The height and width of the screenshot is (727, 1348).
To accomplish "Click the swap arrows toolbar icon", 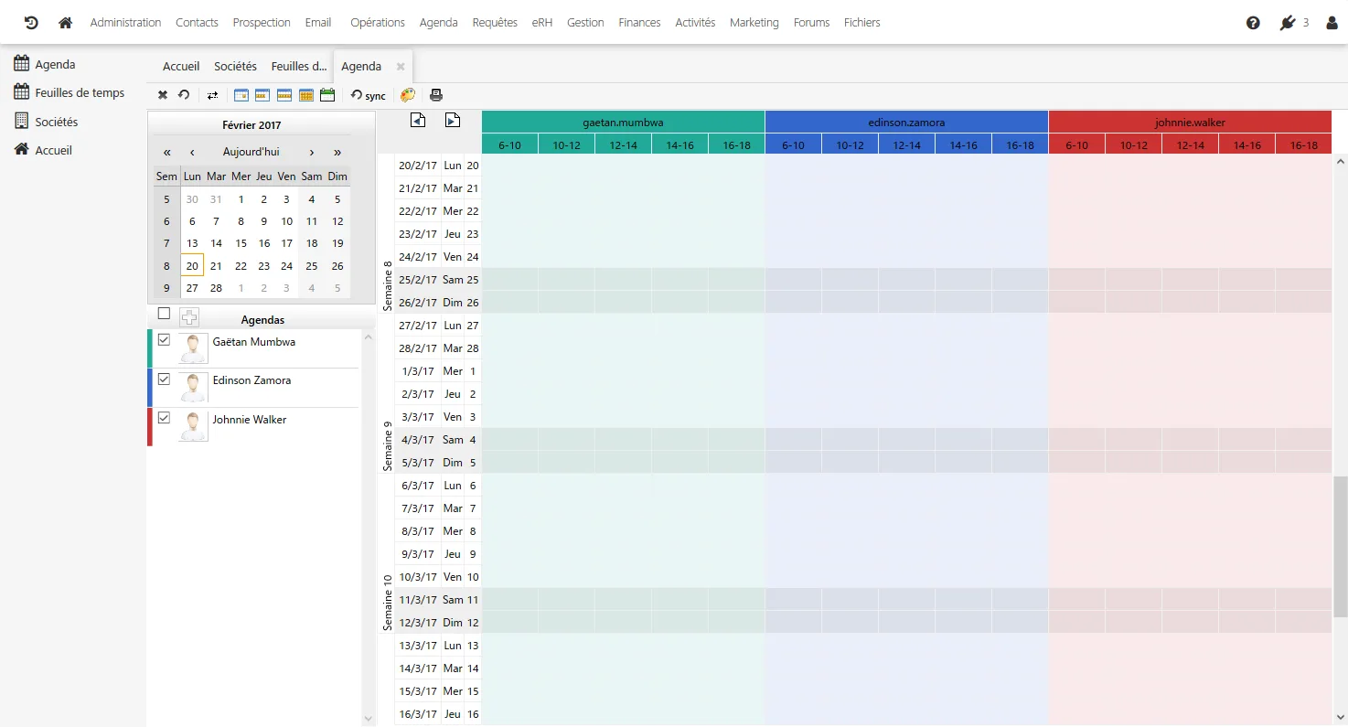I will pyautogui.click(x=213, y=95).
